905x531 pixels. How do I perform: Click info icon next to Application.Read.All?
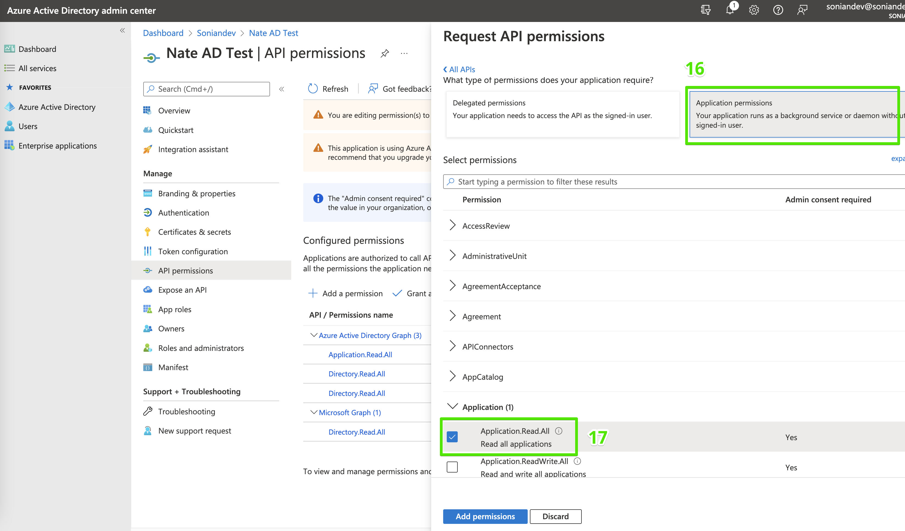(559, 431)
